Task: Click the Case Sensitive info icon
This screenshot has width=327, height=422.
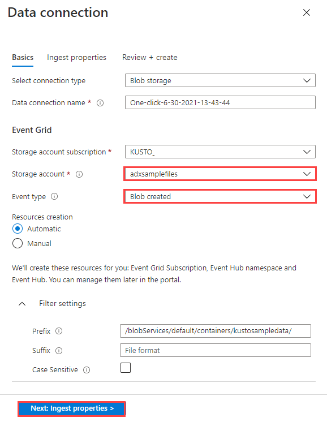Action: [87, 370]
